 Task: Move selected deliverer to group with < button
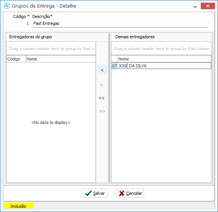[102, 70]
